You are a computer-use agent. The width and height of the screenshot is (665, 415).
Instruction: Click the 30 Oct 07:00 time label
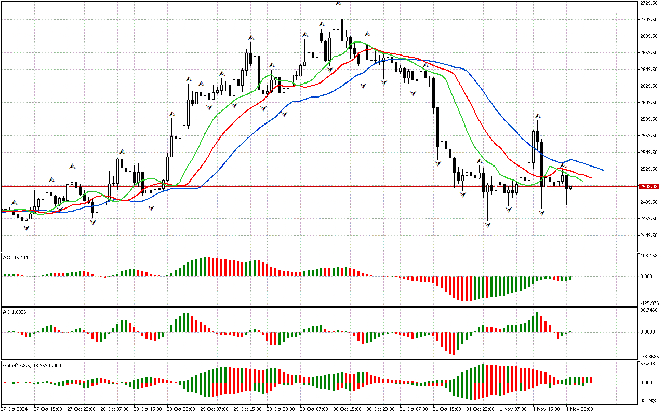pyautogui.click(x=314, y=409)
